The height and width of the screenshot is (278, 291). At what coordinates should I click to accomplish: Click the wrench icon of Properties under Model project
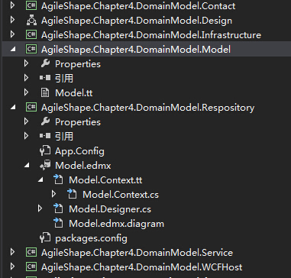(45, 63)
